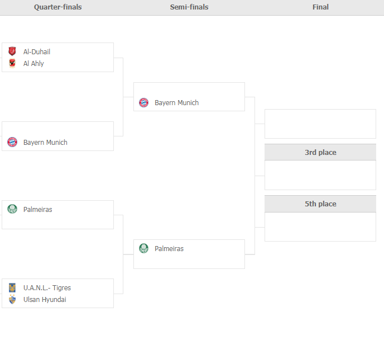Click Palmeiras crest in quarter-finals

pos(12,209)
